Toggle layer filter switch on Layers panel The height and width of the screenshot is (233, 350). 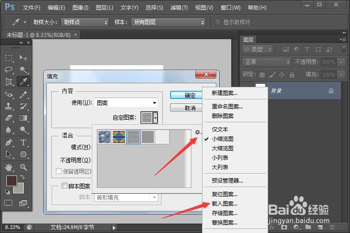tap(344, 49)
